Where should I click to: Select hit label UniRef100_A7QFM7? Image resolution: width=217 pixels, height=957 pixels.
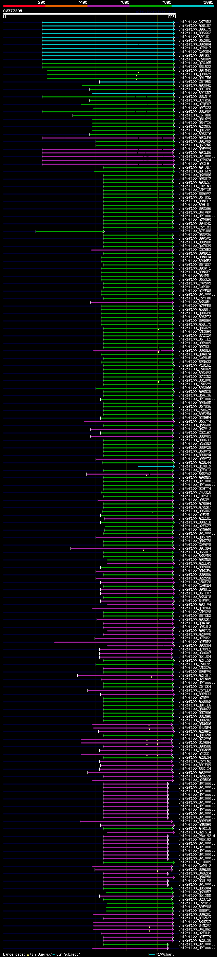pos(195,104)
